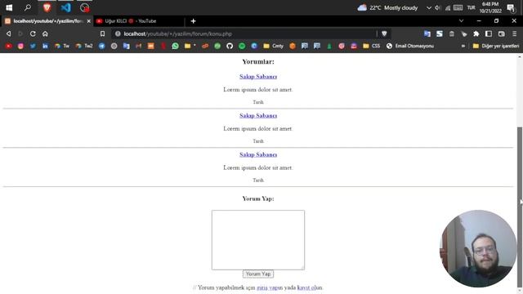Open the first comment's Sakıp Sabancı link
Image resolution: width=523 pixels, height=294 pixels.
(x=258, y=76)
